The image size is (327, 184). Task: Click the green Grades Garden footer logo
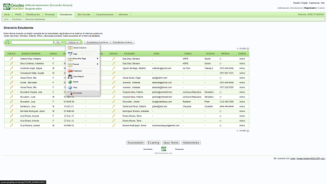[163, 149]
